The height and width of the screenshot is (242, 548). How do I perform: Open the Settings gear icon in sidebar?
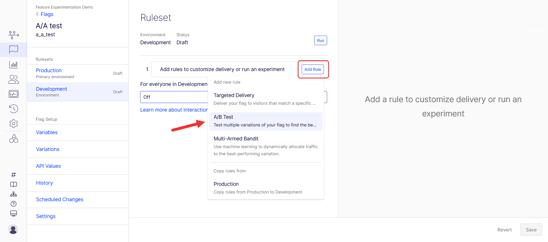coord(13,124)
